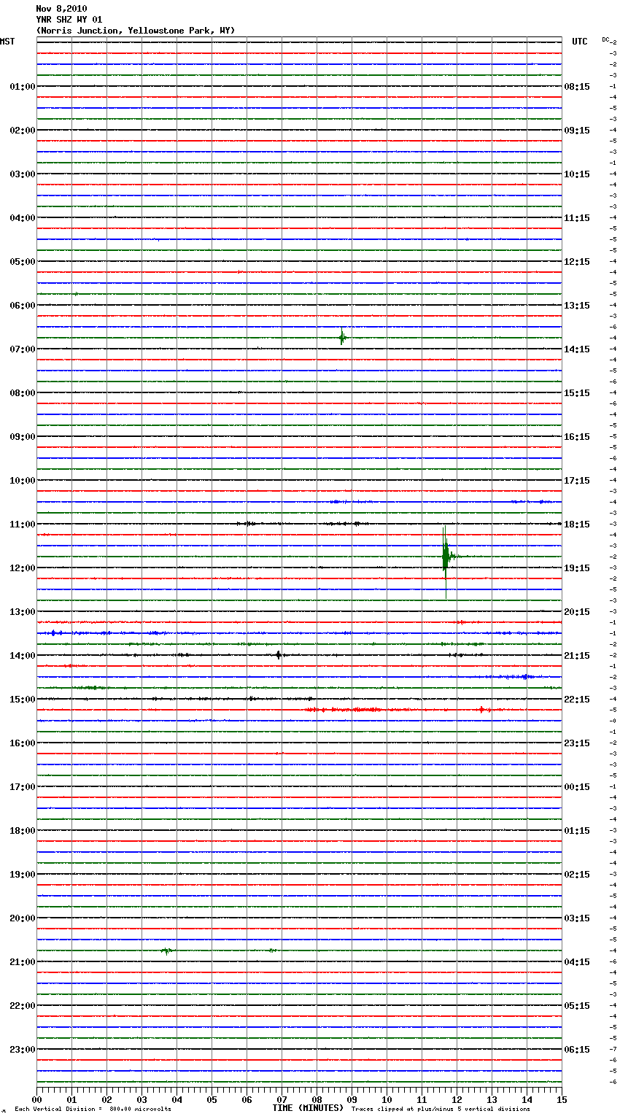The image size is (620, 1119).
Task: Click the date heading Nov 8,2010
Action: click(x=61, y=9)
